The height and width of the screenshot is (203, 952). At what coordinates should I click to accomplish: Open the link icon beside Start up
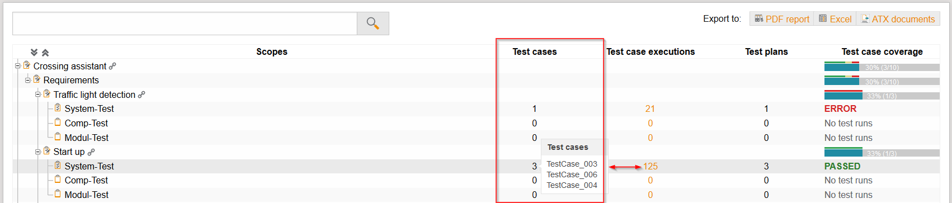91,152
